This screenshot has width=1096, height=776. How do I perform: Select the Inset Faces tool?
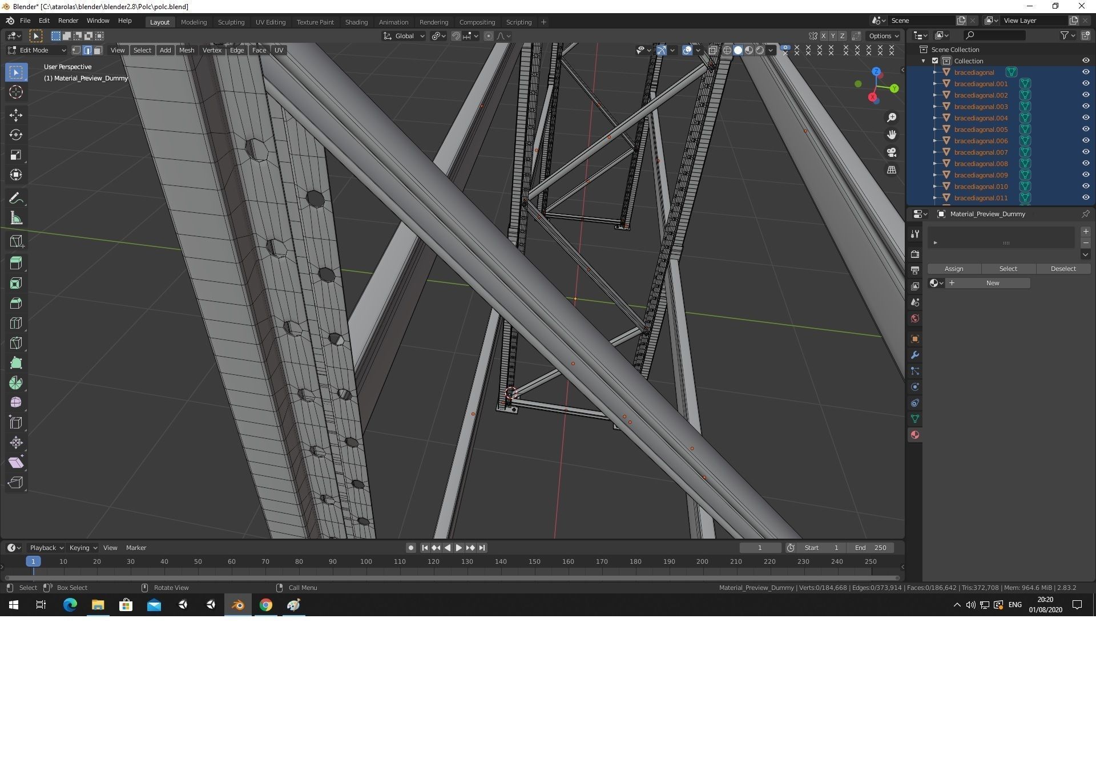[x=16, y=283]
